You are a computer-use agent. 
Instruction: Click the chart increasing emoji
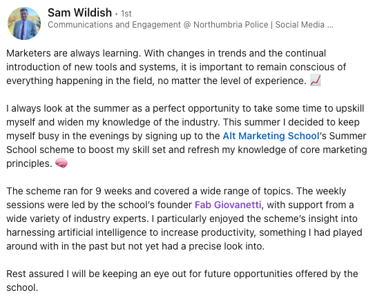pyautogui.click(x=316, y=80)
